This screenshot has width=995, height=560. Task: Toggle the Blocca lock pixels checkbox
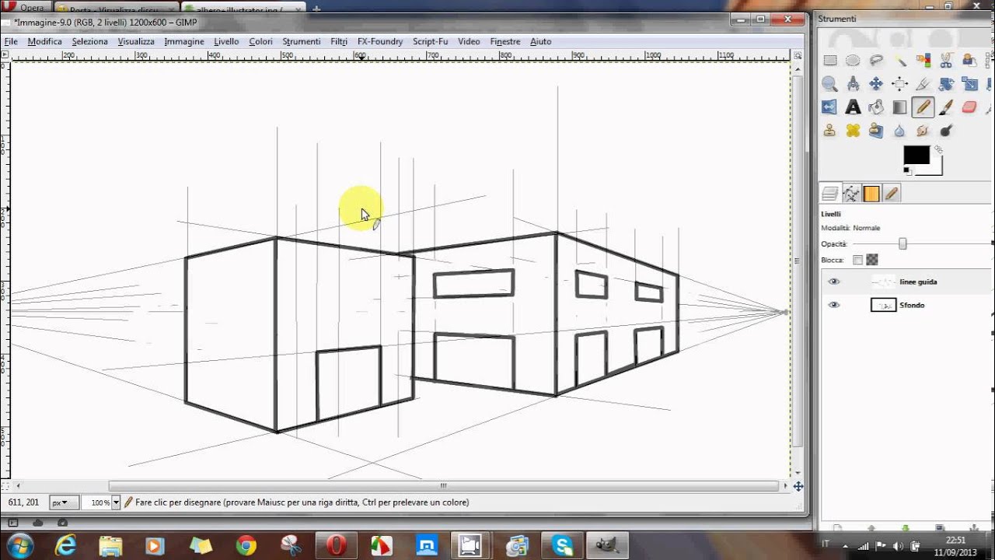pyautogui.click(x=857, y=260)
